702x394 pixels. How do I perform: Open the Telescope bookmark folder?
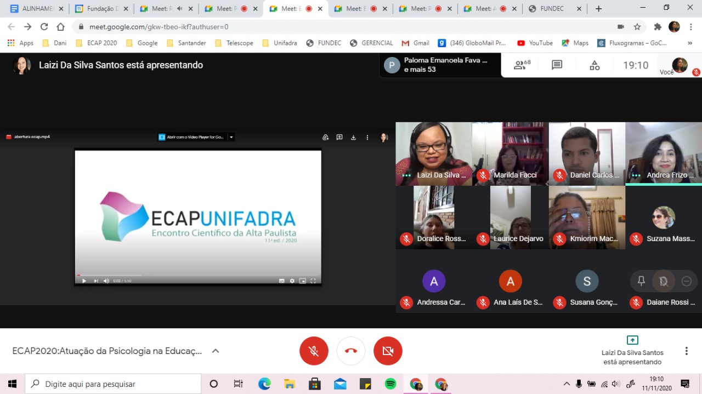[234, 43]
